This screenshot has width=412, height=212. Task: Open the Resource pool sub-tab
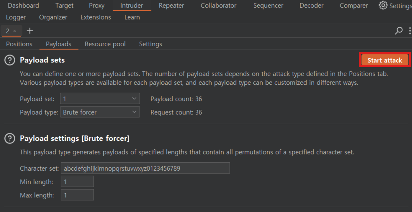coord(105,44)
